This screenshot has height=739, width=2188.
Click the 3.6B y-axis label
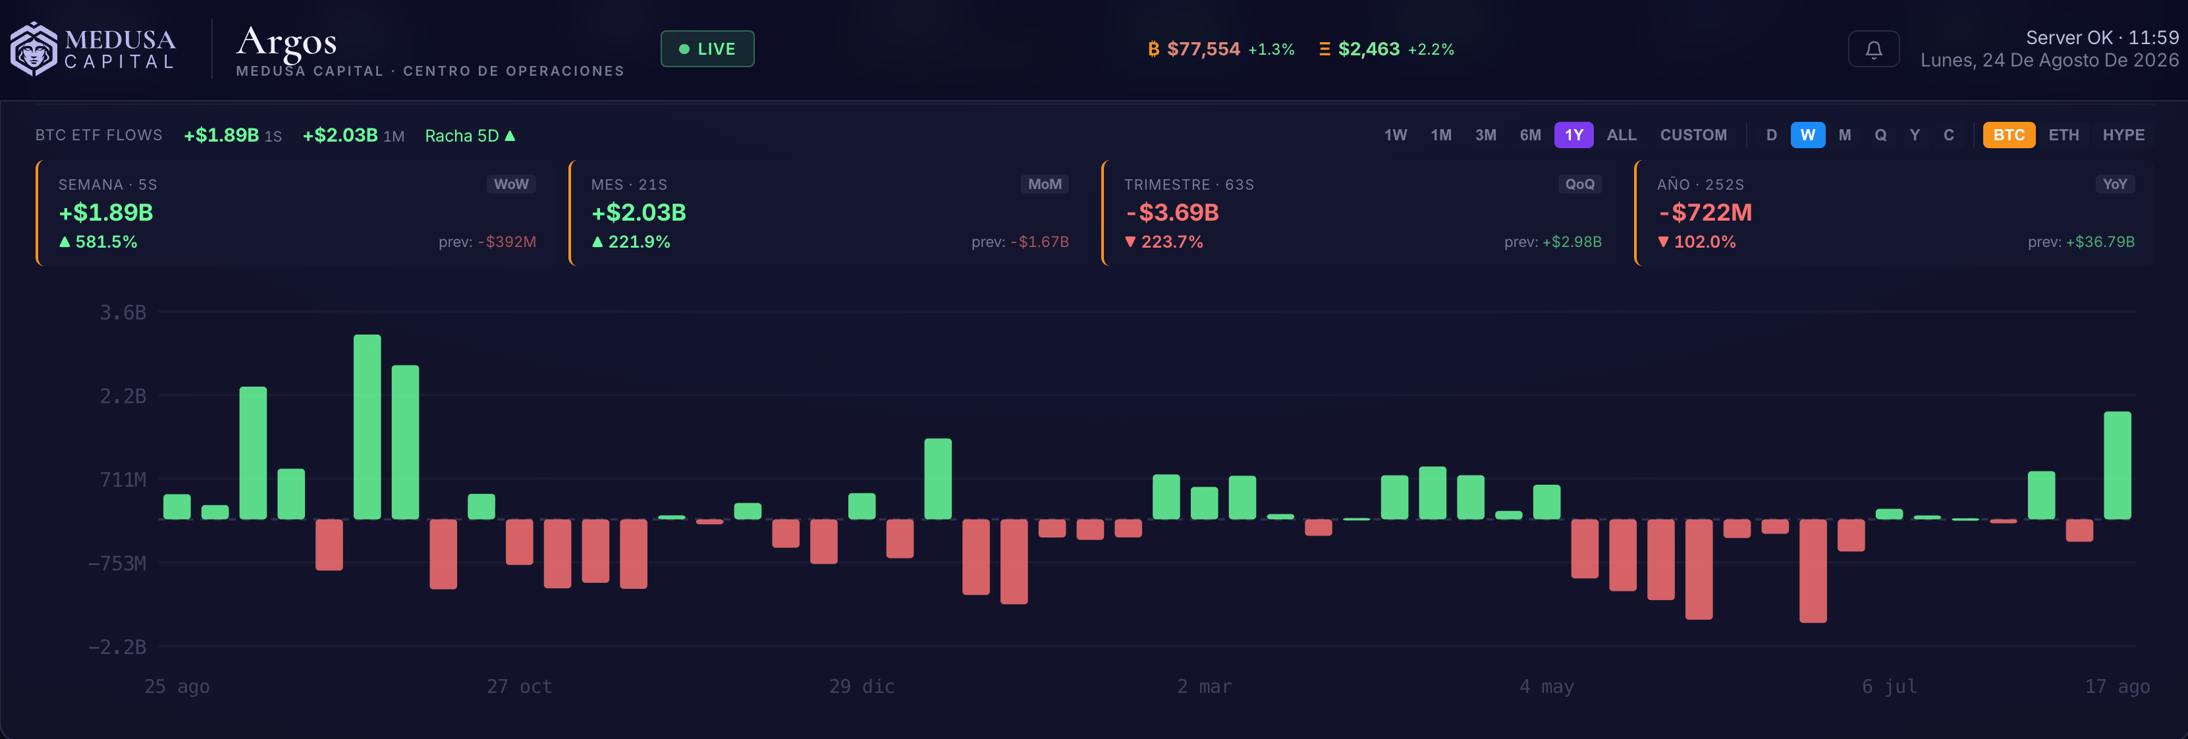click(x=123, y=313)
